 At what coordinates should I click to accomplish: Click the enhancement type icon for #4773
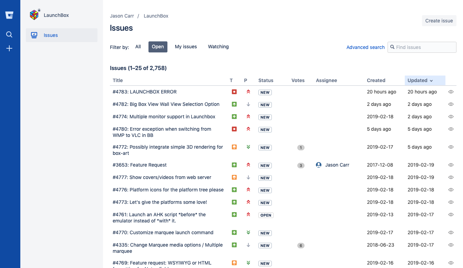234,202
